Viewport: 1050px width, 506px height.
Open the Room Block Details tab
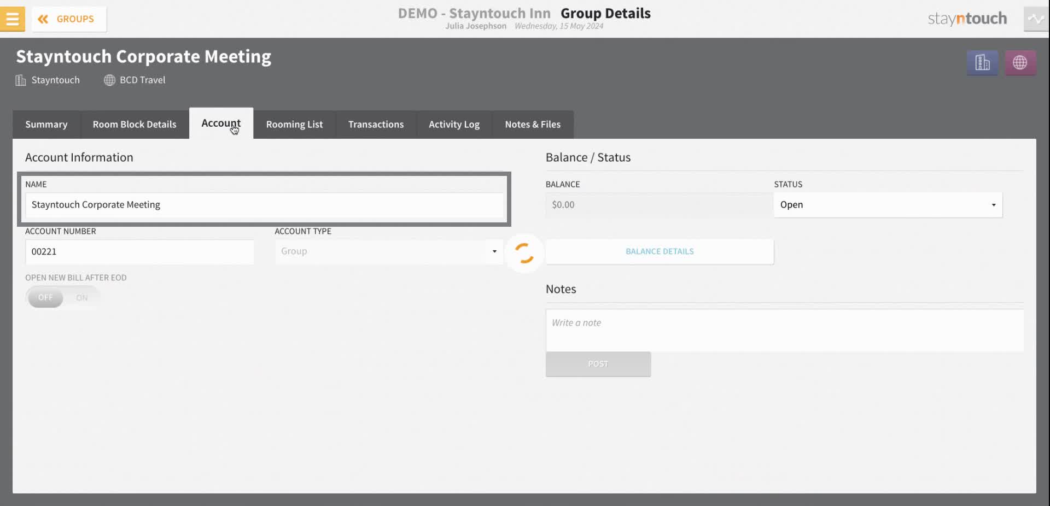(x=135, y=125)
